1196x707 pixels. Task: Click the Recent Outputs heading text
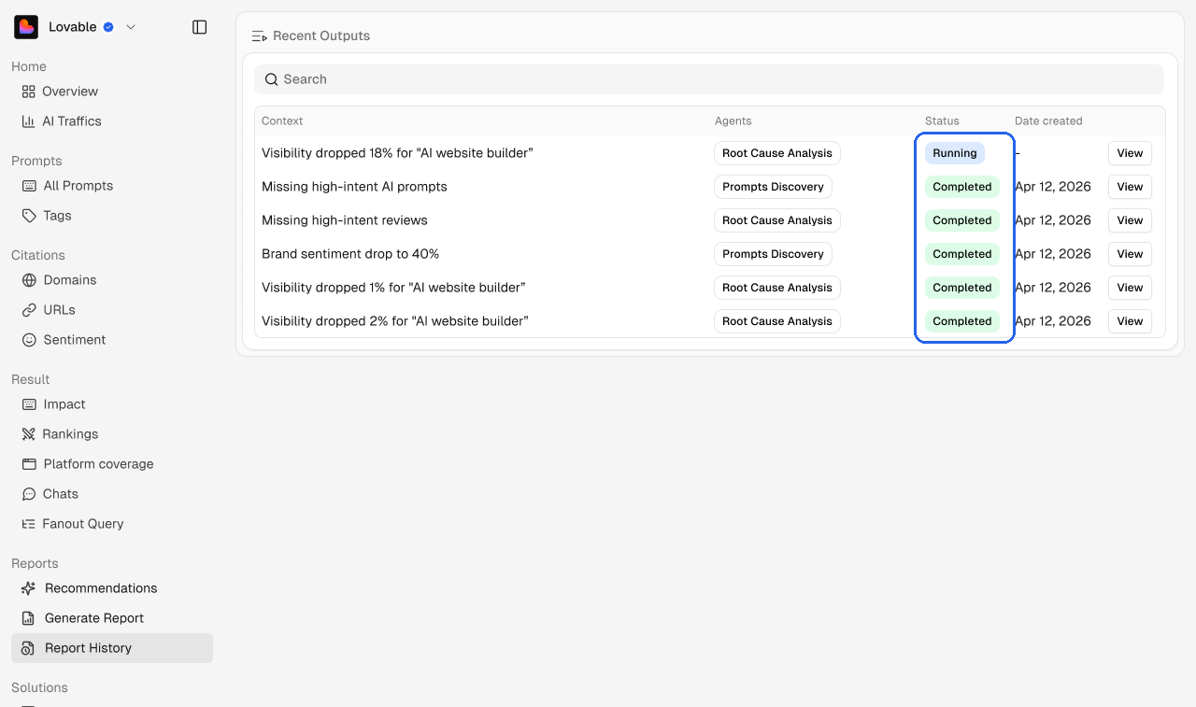click(321, 36)
